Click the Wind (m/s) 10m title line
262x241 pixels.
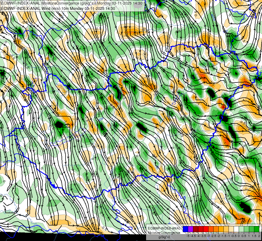[x=58, y=9]
